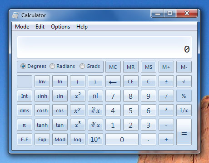Click the division slash button
The image size is (209, 163).
pos(166,96)
